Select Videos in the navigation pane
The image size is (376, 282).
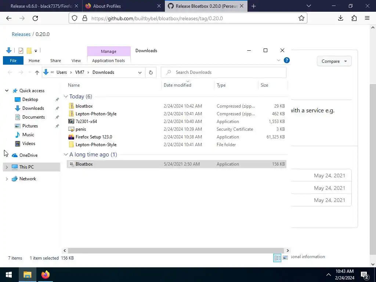(x=29, y=144)
